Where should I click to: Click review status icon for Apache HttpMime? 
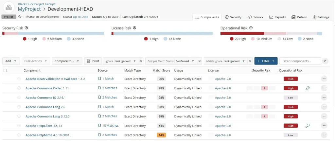click(x=19, y=135)
